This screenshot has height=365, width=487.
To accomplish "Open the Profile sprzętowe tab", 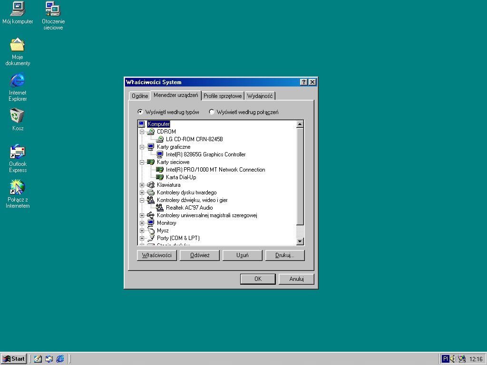I will [x=223, y=96].
